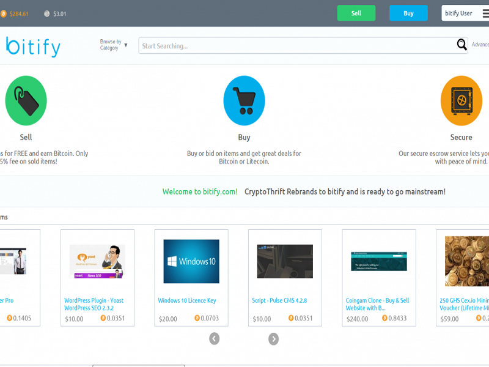Click the green Sell tag icon
The width and height of the screenshot is (489, 367).
coord(26,101)
